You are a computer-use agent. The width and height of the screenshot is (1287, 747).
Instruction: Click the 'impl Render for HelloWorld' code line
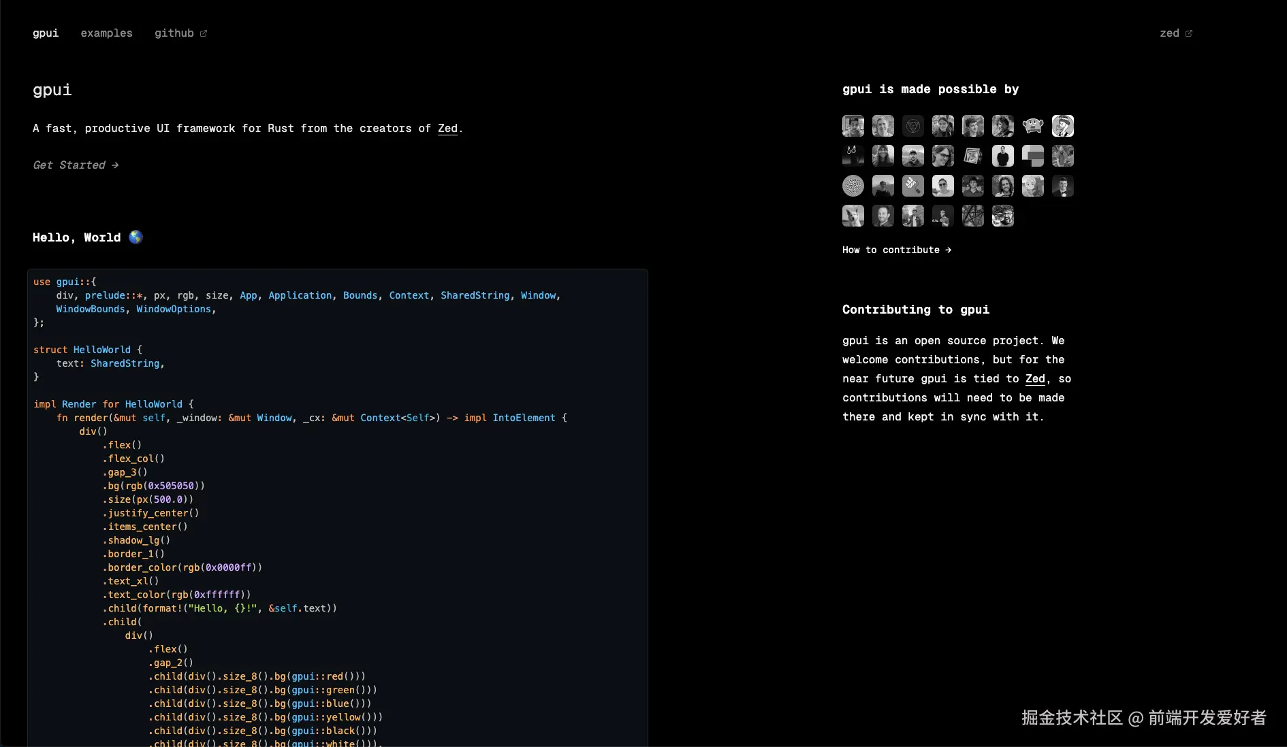click(x=114, y=404)
